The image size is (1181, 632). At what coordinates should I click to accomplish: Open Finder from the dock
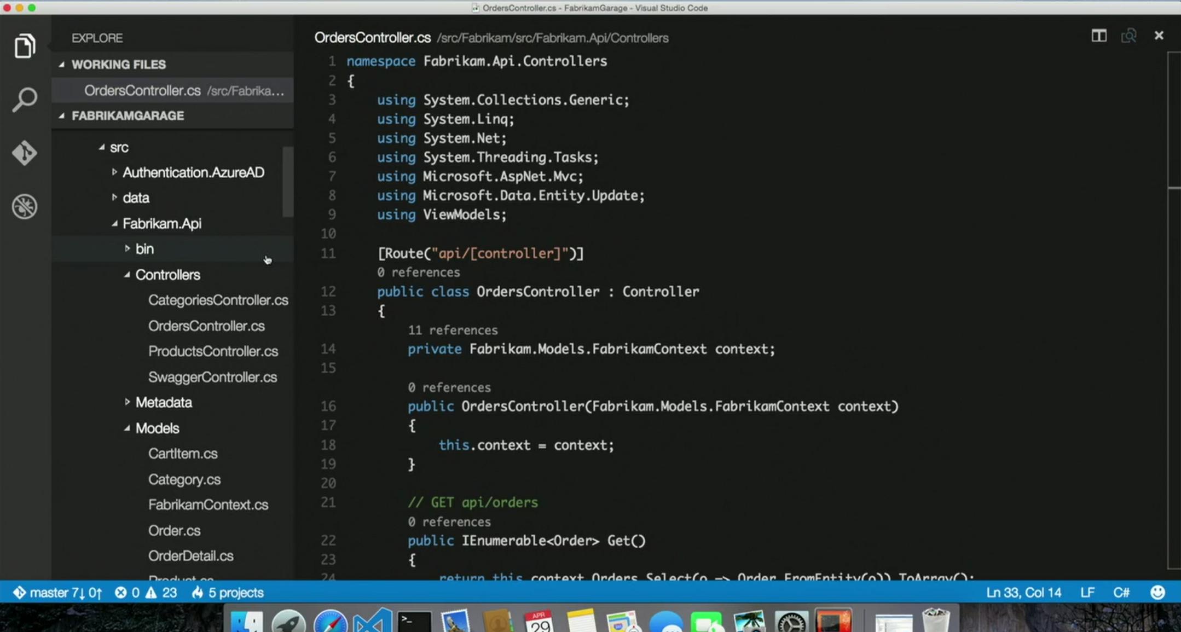coord(247,621)
